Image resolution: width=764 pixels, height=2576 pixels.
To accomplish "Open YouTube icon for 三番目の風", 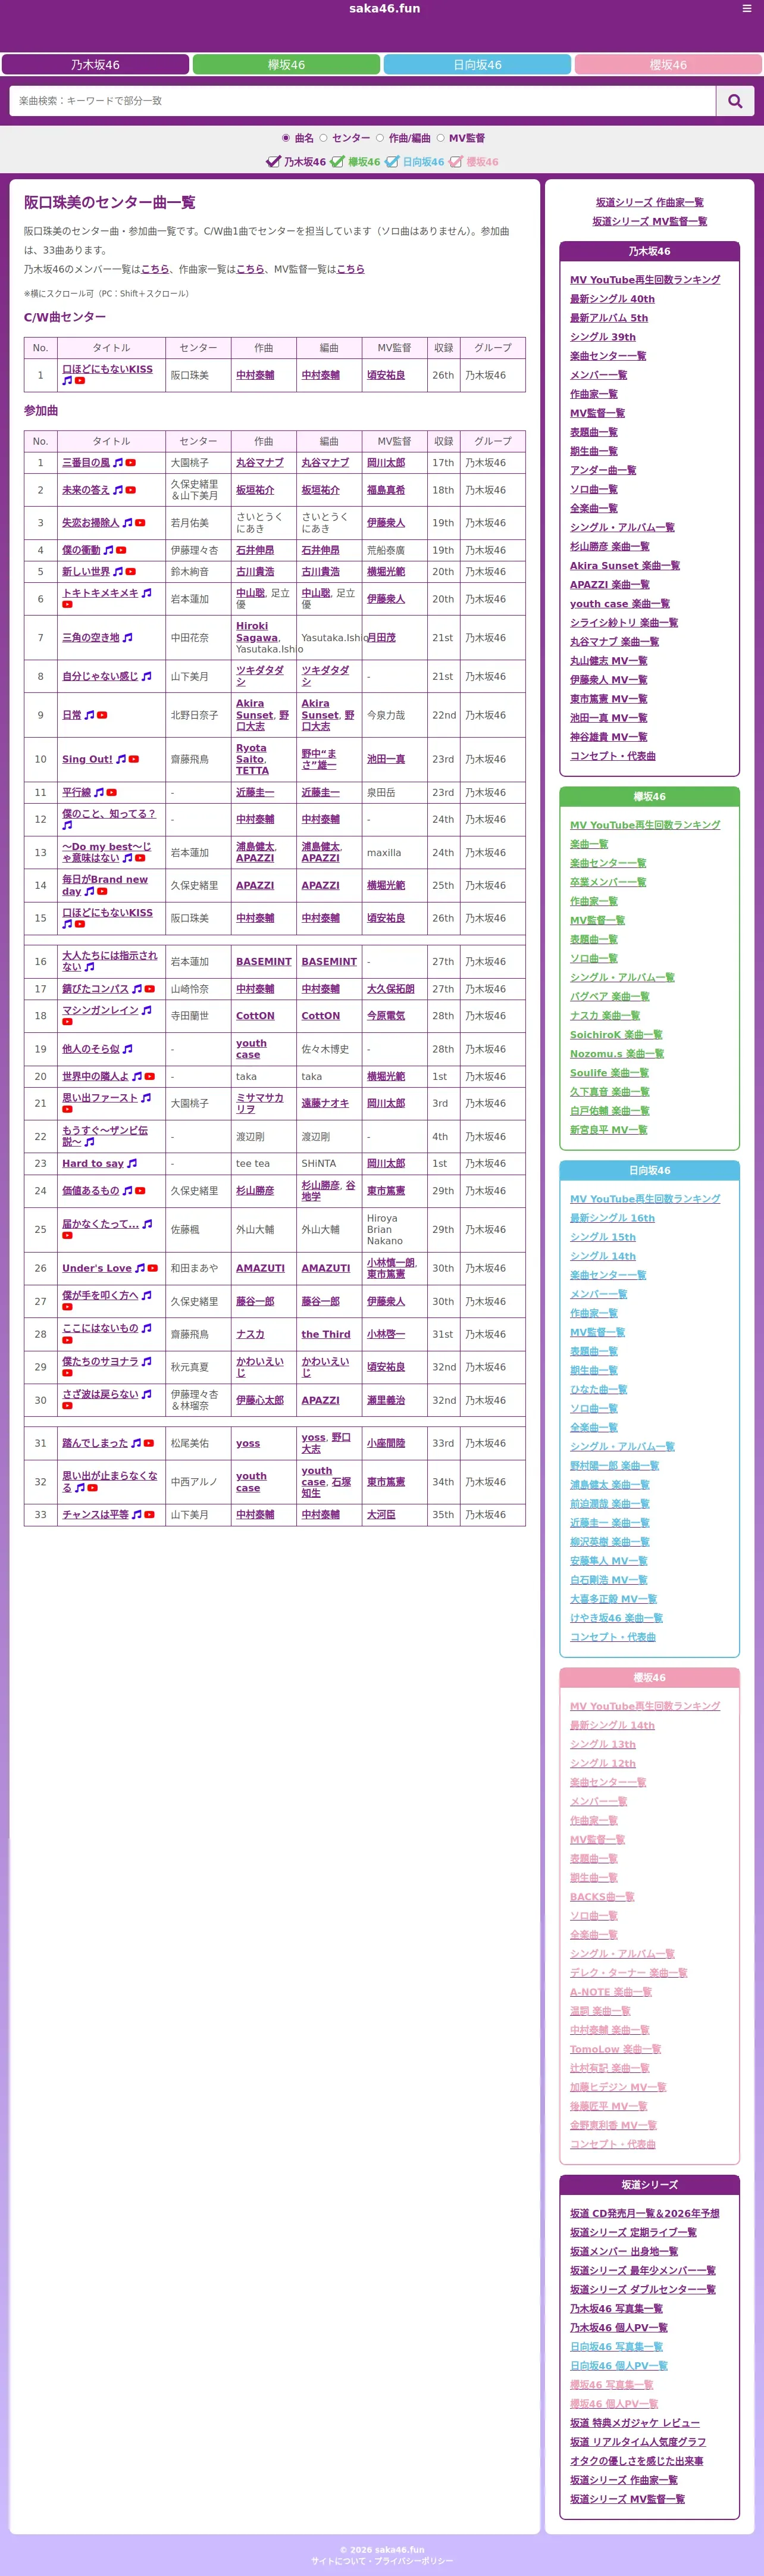I will [131, 463].
